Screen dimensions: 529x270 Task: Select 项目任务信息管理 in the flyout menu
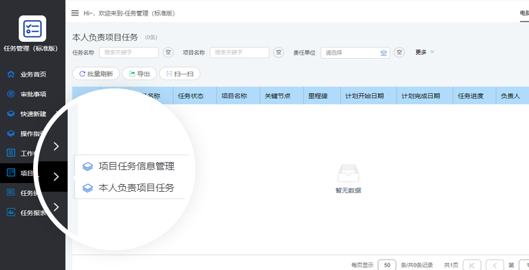[x=136, y=166]
